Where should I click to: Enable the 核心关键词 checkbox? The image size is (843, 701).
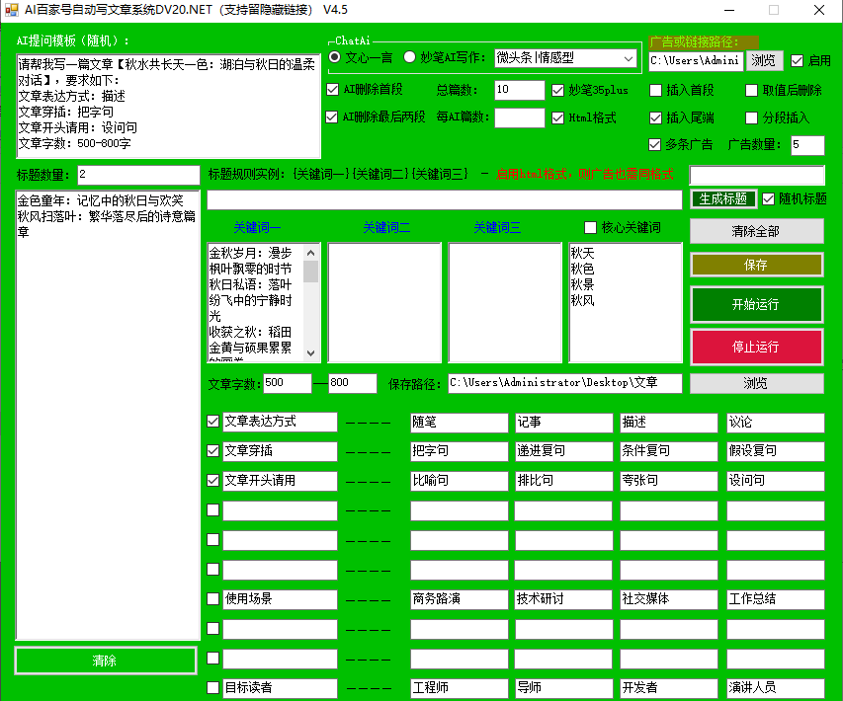coord(592,228)
